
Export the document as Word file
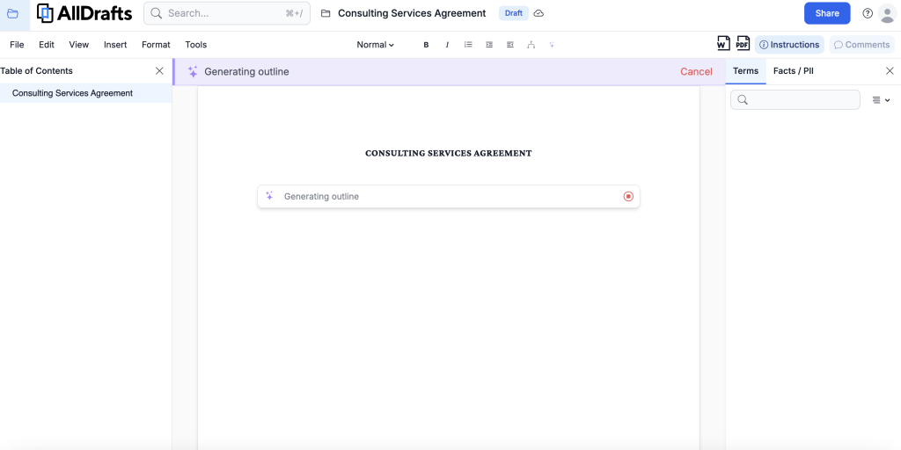point(723,44)
